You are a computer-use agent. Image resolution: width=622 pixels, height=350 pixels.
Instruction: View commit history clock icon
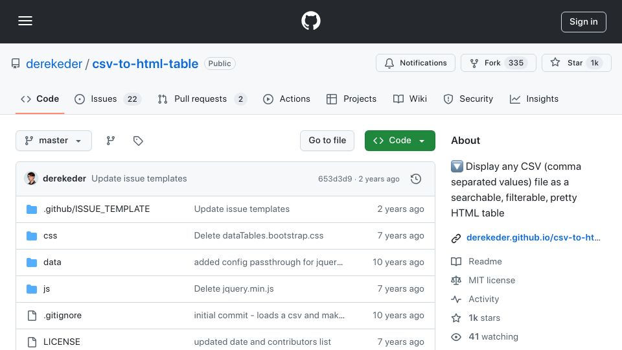tap(416, 179)
